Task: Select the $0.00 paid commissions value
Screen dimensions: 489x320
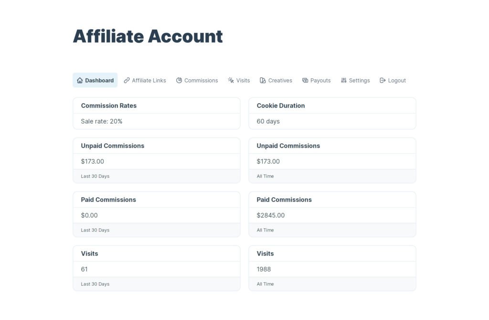Action: click(x=89, y=215)
